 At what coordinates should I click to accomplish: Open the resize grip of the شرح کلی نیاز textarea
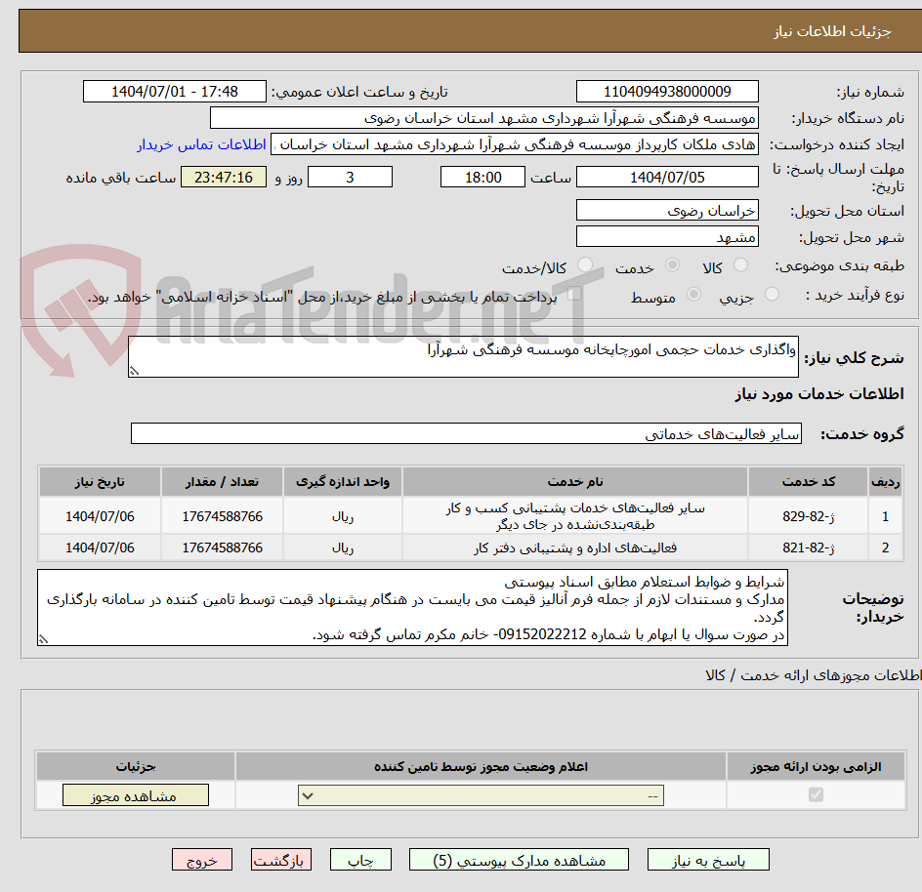click(x=134, y=371)
